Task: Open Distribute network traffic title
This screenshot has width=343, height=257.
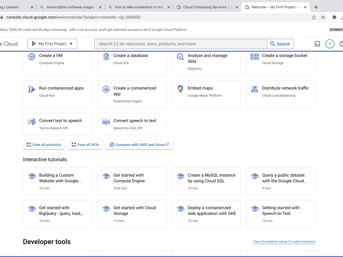Action: (285, 88)
